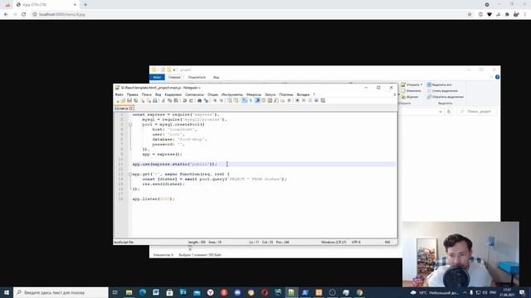Open the Вид ribbon tab in Explorer
The height and width of the screenshot is (298, 531).
tap(216, 77)
